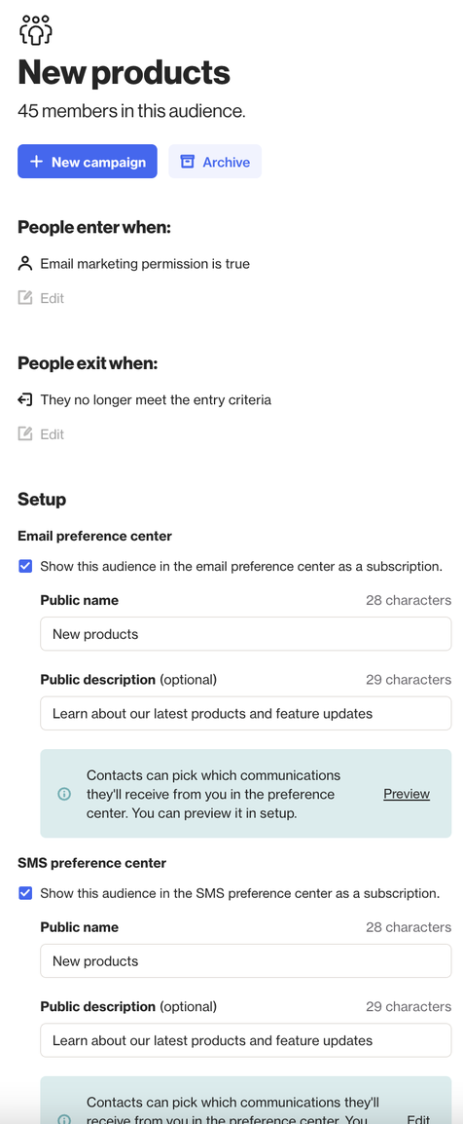Focus the SMS Public description field
463x1124 pixels.
pos(245,1040)
